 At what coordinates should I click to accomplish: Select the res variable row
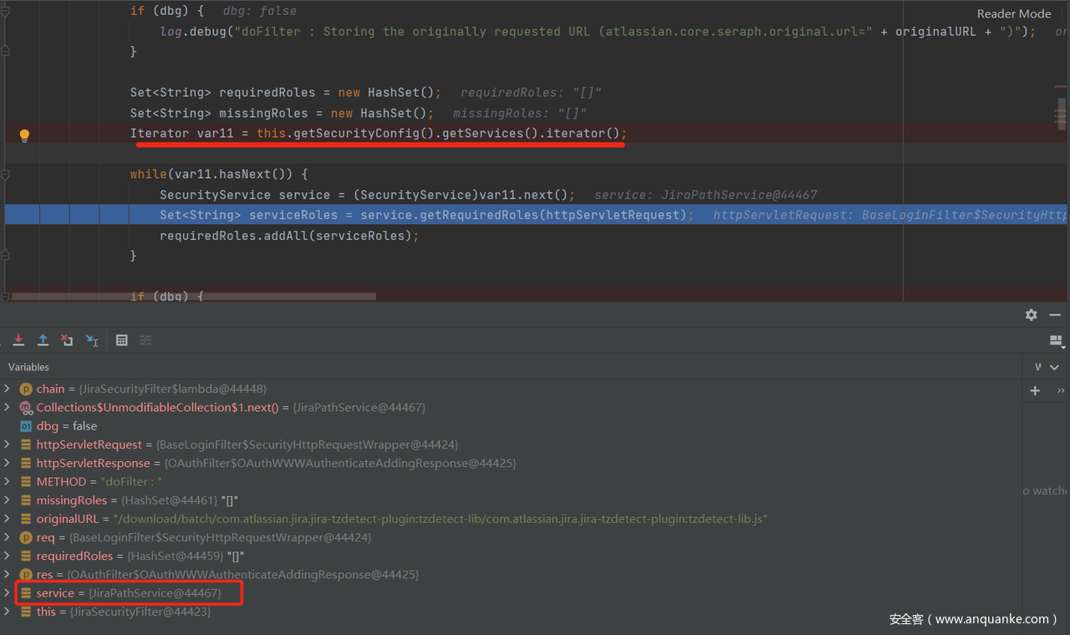[510, 574]
